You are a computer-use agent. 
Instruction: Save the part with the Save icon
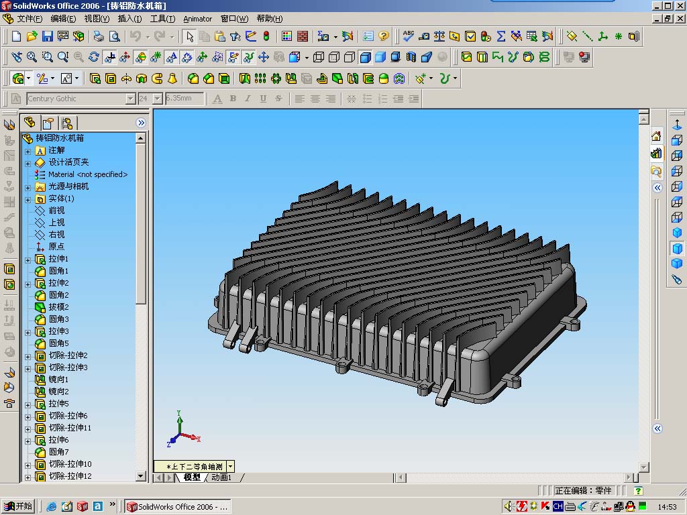(x=48, y=36)
